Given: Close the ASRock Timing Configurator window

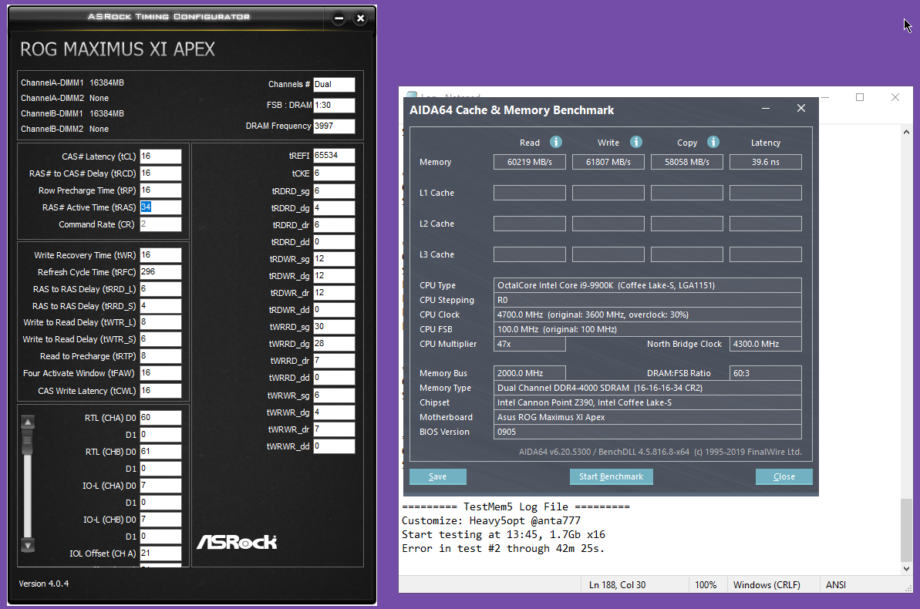Looking at the screenshot, I should pos(360,19).
